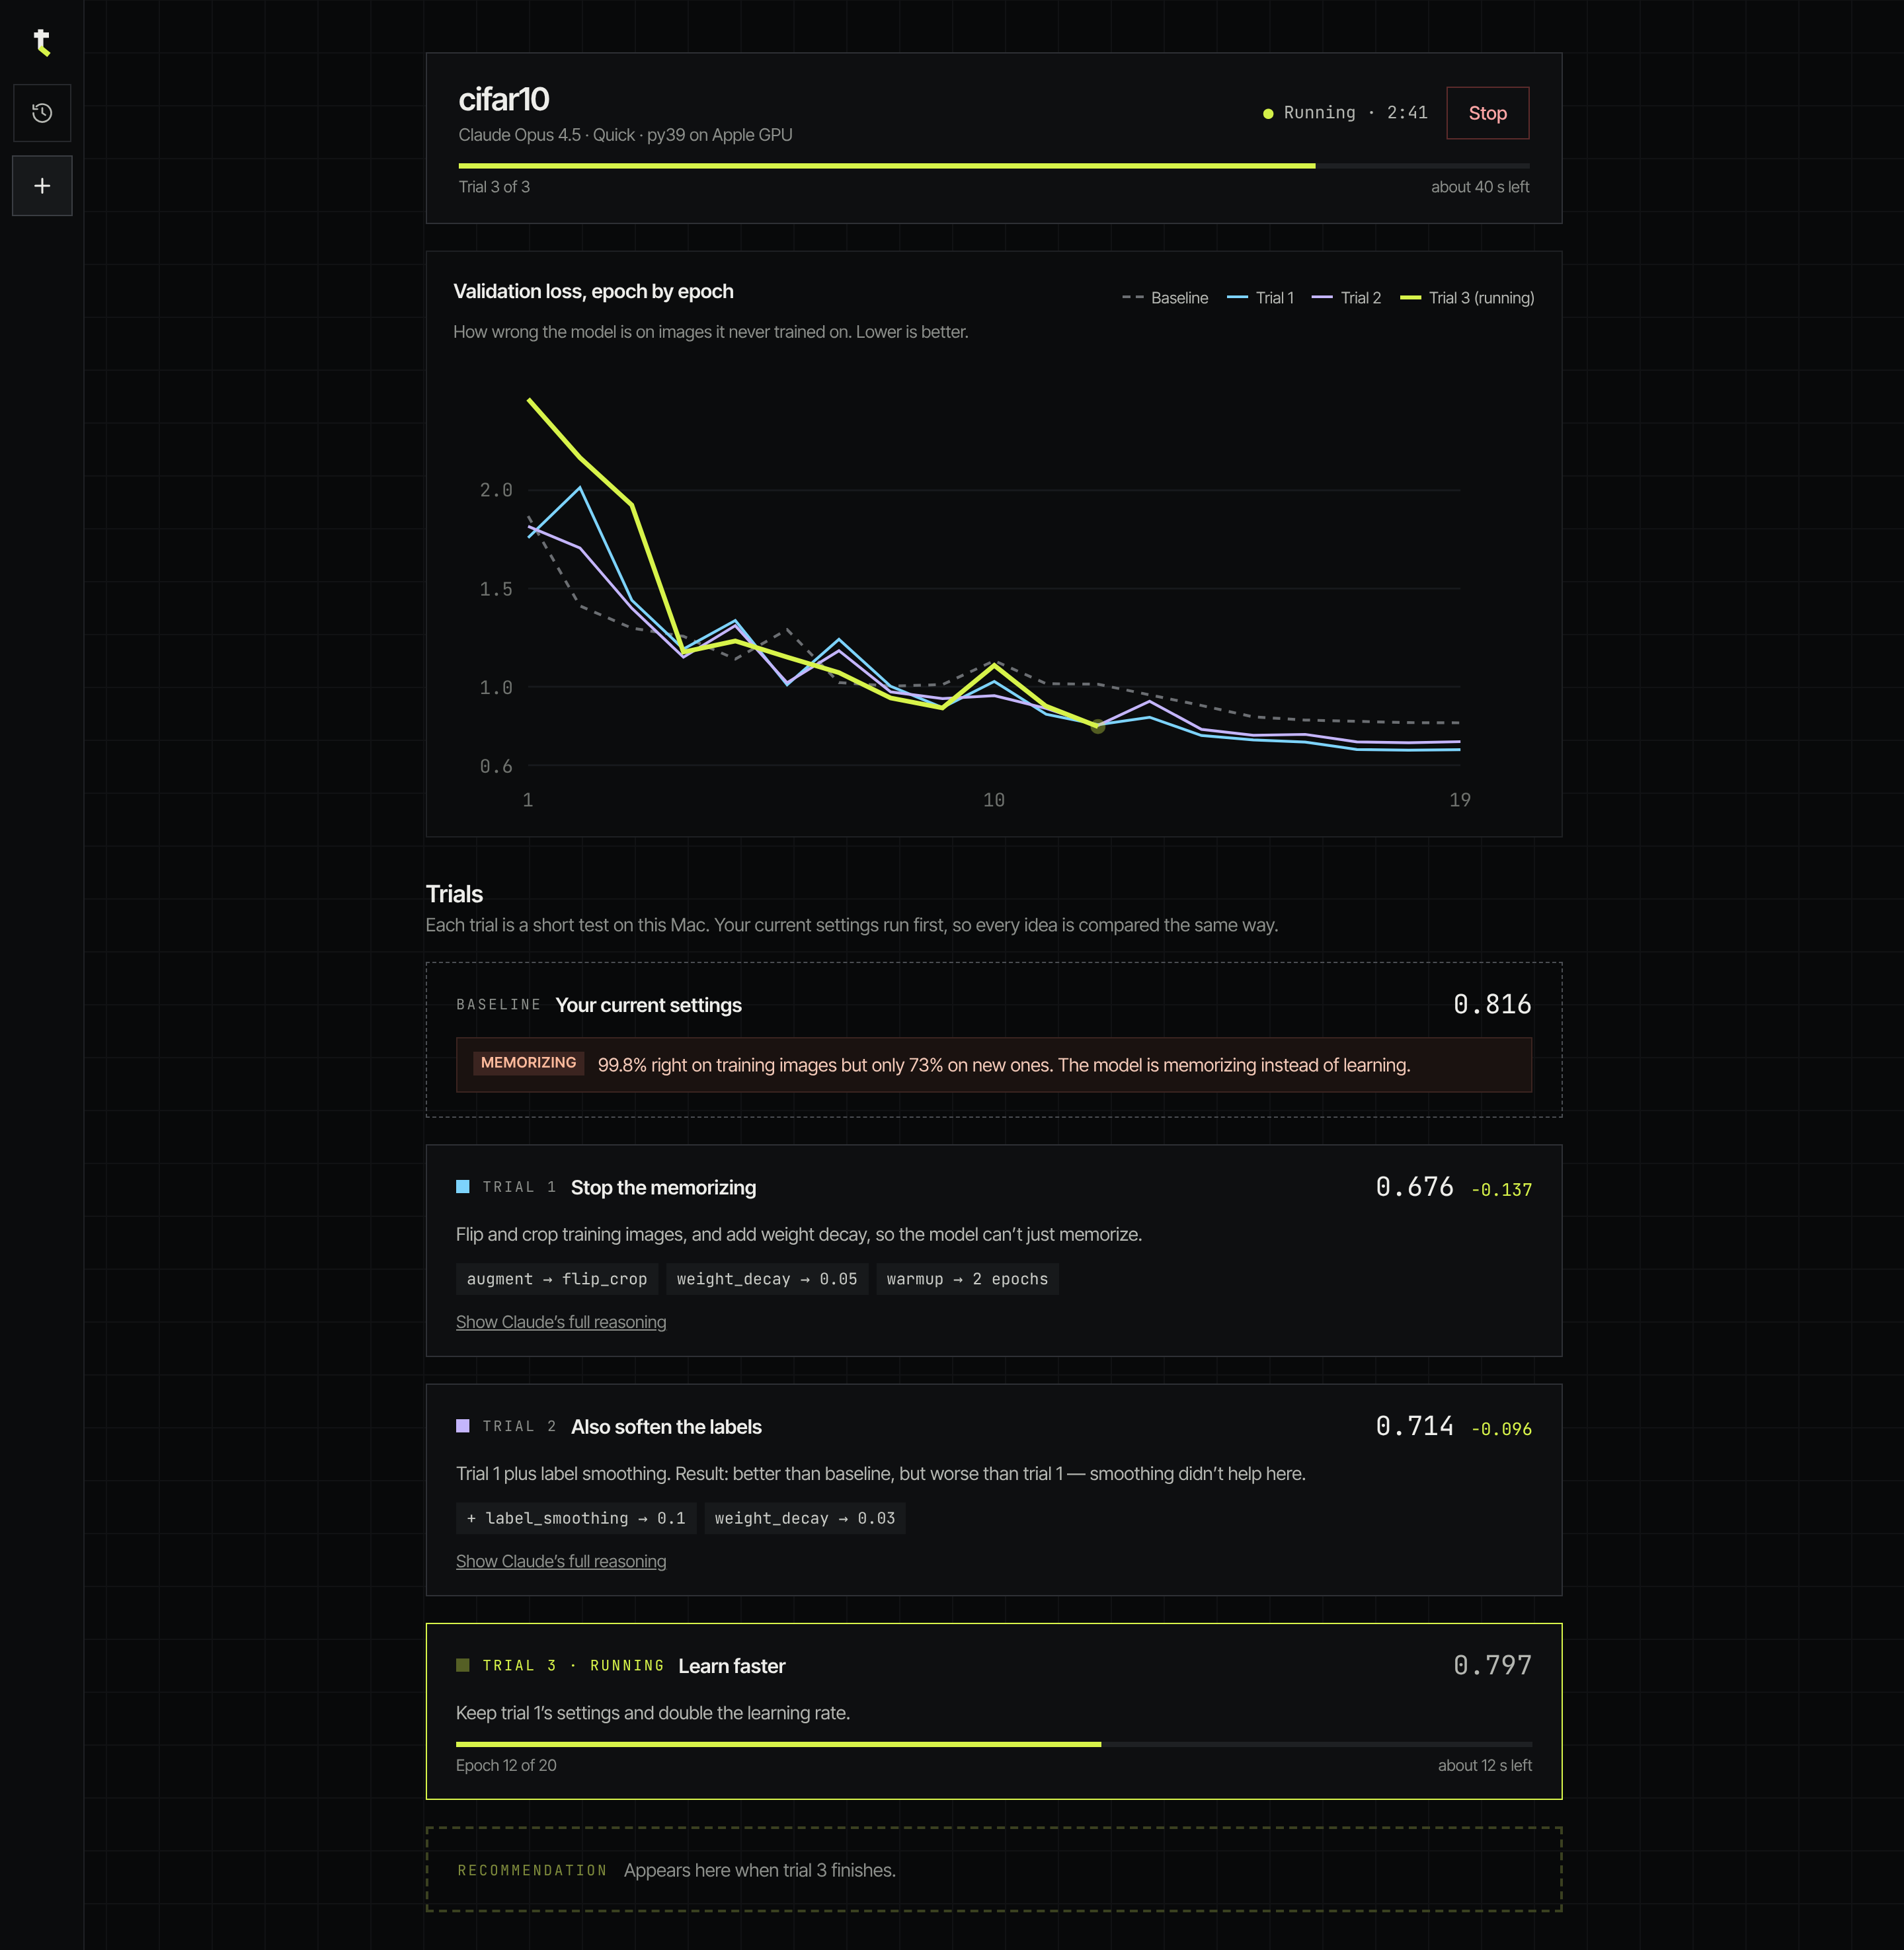
Task: Click the overall trial progress bar
Action: (993, 166)
